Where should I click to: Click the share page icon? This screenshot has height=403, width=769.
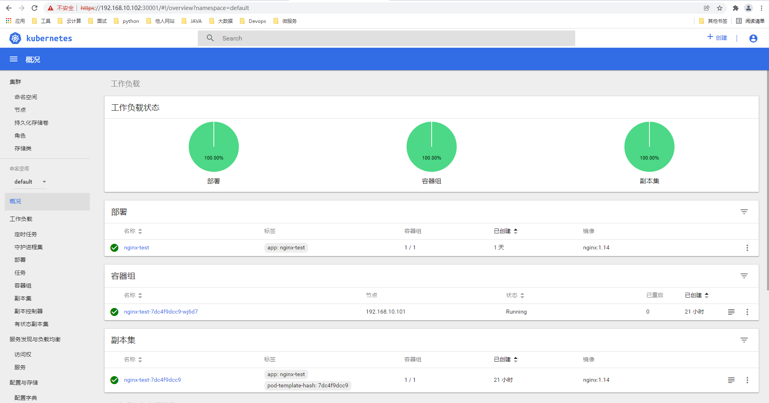pos(707,8)
